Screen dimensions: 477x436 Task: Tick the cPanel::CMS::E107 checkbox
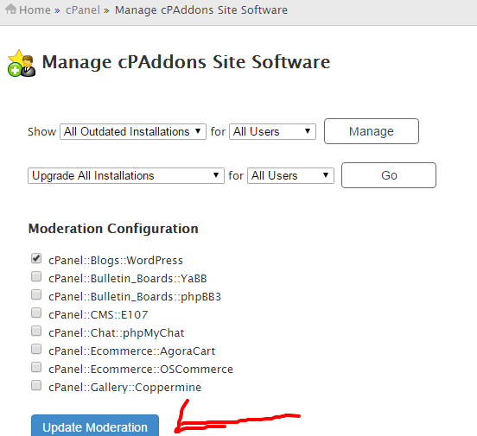coord(36,313)
